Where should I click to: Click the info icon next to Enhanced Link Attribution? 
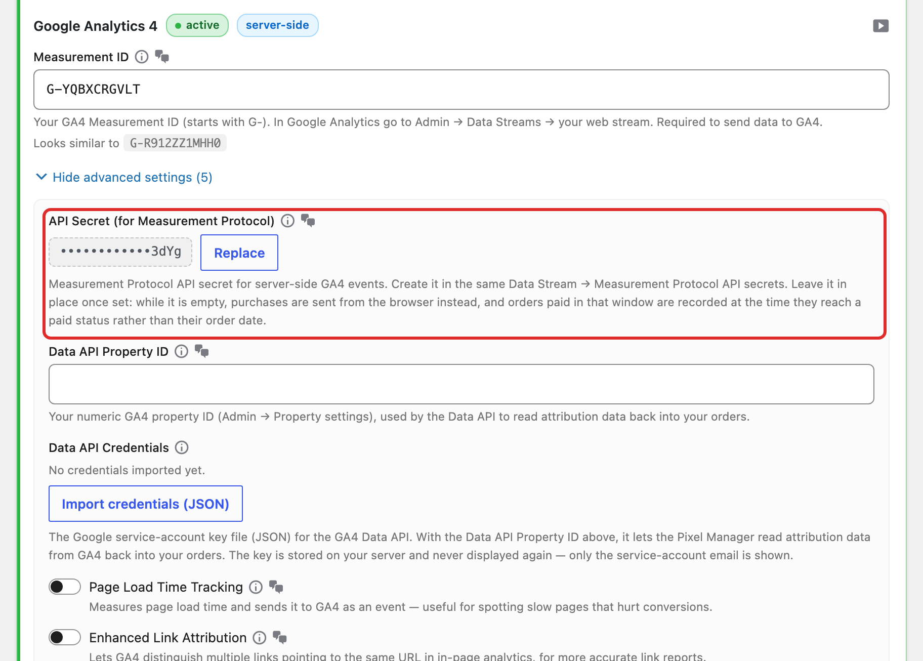click(x=260, y=638)
